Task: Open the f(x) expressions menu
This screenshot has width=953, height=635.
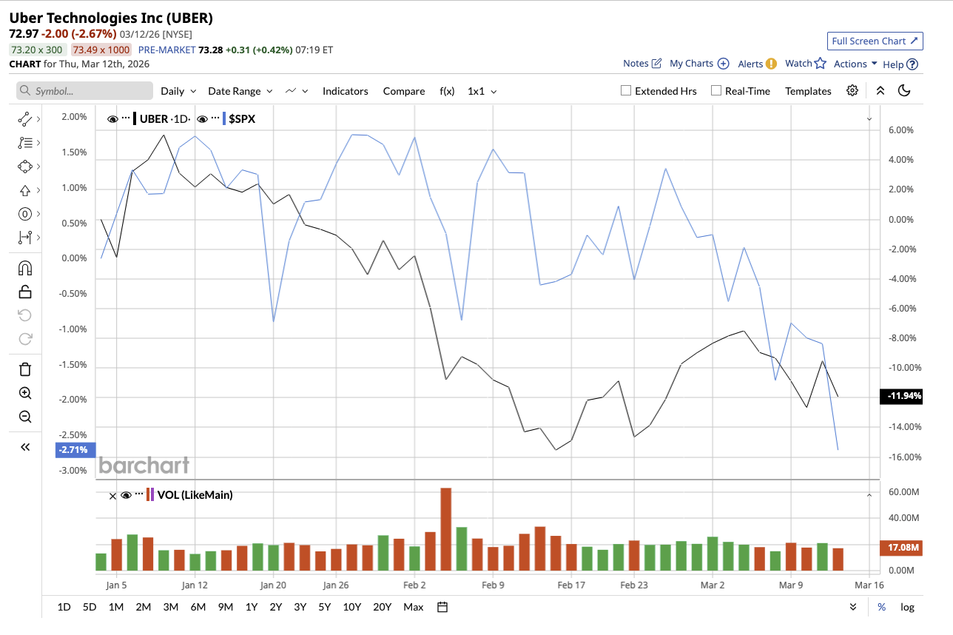Action: coord(447,91)
